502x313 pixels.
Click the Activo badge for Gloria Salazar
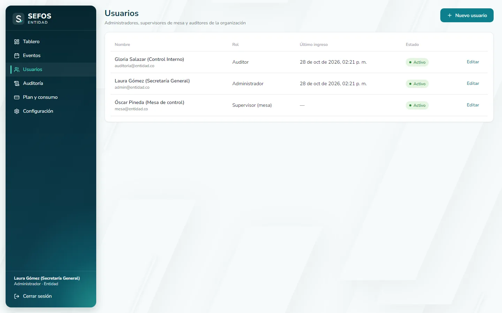417,62
